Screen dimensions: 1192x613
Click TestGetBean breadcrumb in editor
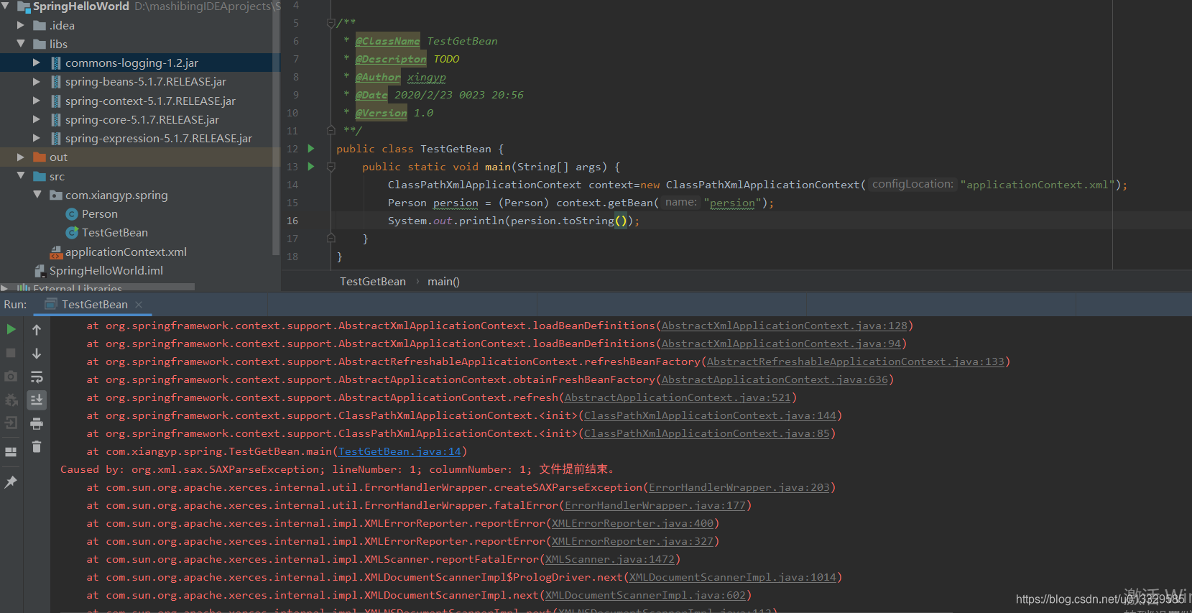coord(373,282)
